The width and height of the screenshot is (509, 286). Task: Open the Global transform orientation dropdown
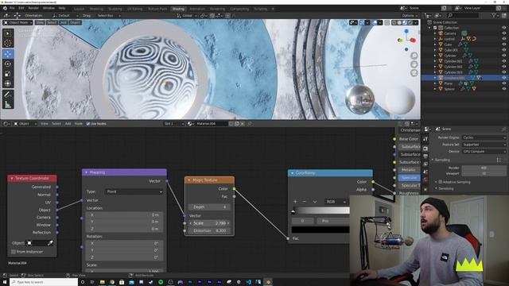click(x=187, y=16)
